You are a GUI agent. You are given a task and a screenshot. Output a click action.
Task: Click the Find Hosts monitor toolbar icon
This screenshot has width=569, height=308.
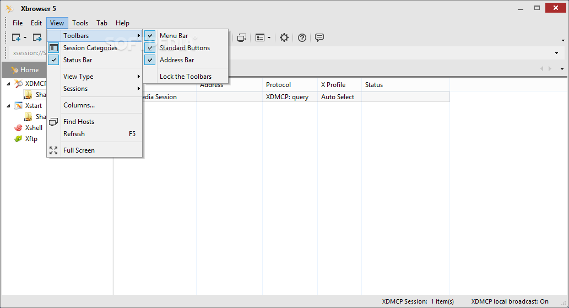[x=242, y=37]
